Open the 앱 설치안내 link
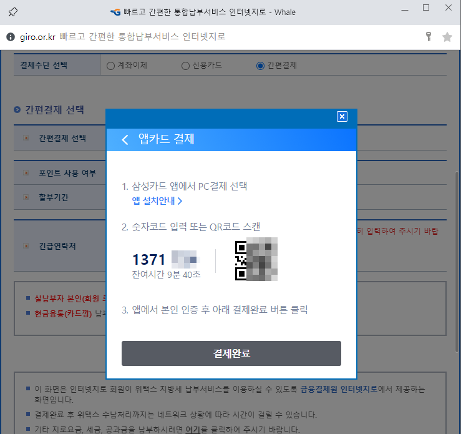Viewport: 461px width, 434px height. click(x=157, y=201)
